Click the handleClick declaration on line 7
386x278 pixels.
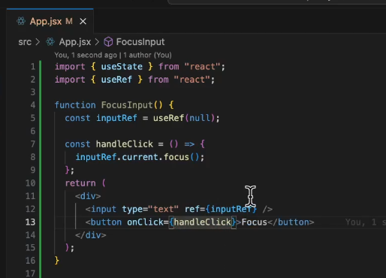coord(125,144)
